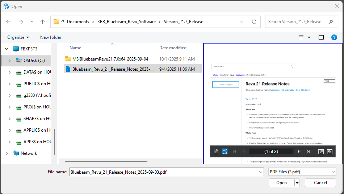Expand PROJ$ network drive
The height and width of the screenshot is (194, 344).
tap(9, 107)
